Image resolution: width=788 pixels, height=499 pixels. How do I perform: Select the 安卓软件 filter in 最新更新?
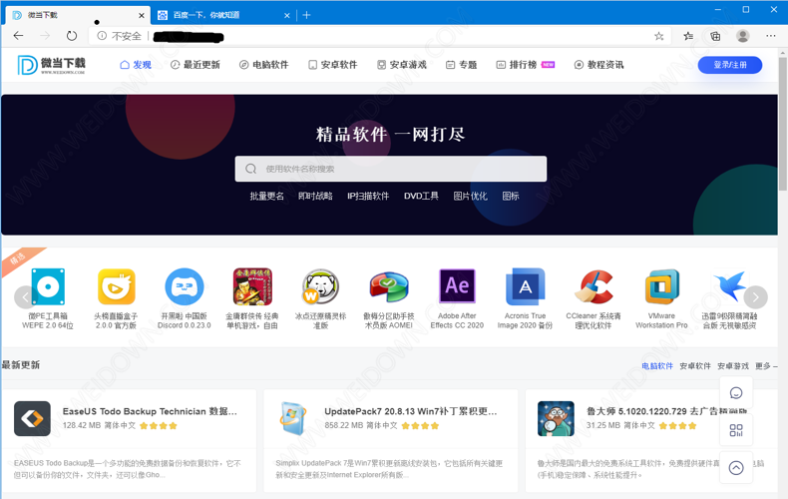(695, 366)
